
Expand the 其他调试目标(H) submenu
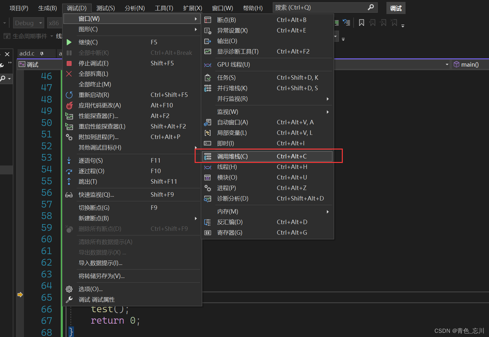click(196, 148)
